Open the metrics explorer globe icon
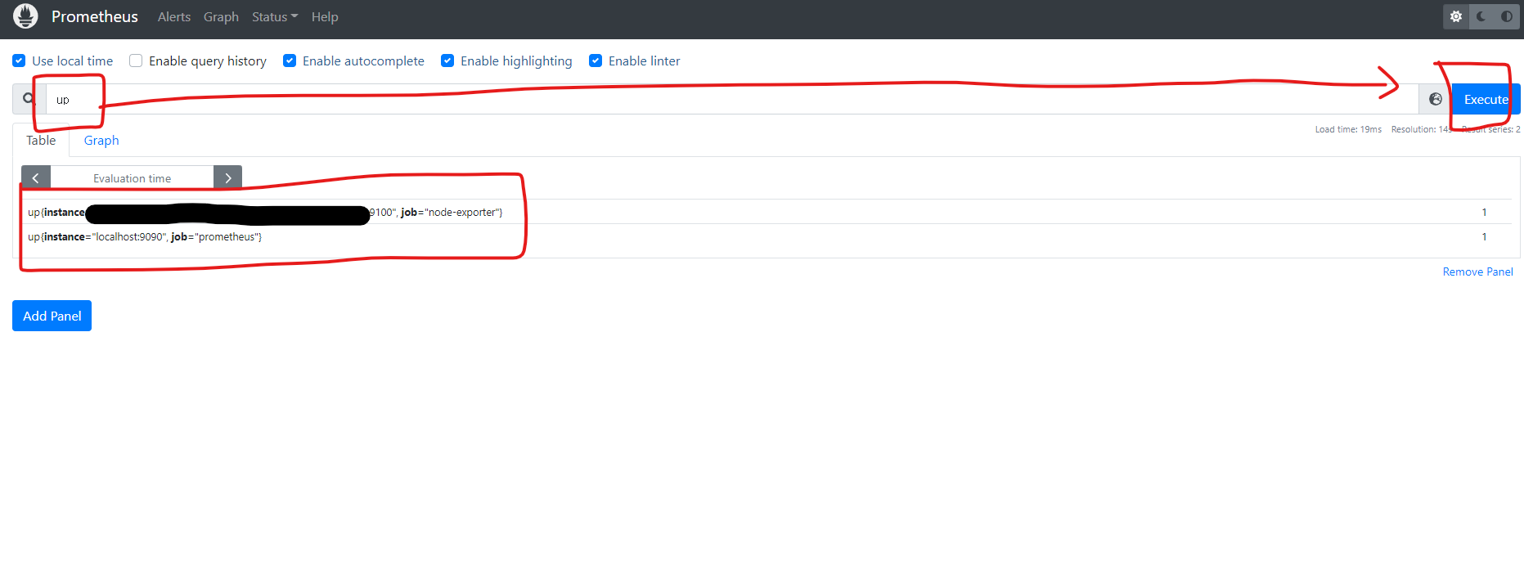Image resolution: width=1524 pixels, height=579 pixels. point(1436,99)
